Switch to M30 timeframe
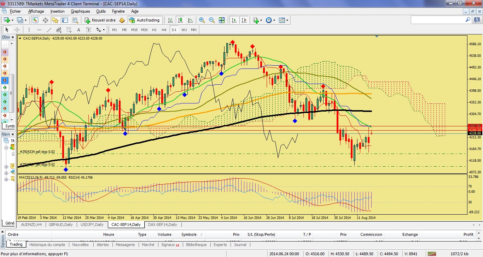 144,30
